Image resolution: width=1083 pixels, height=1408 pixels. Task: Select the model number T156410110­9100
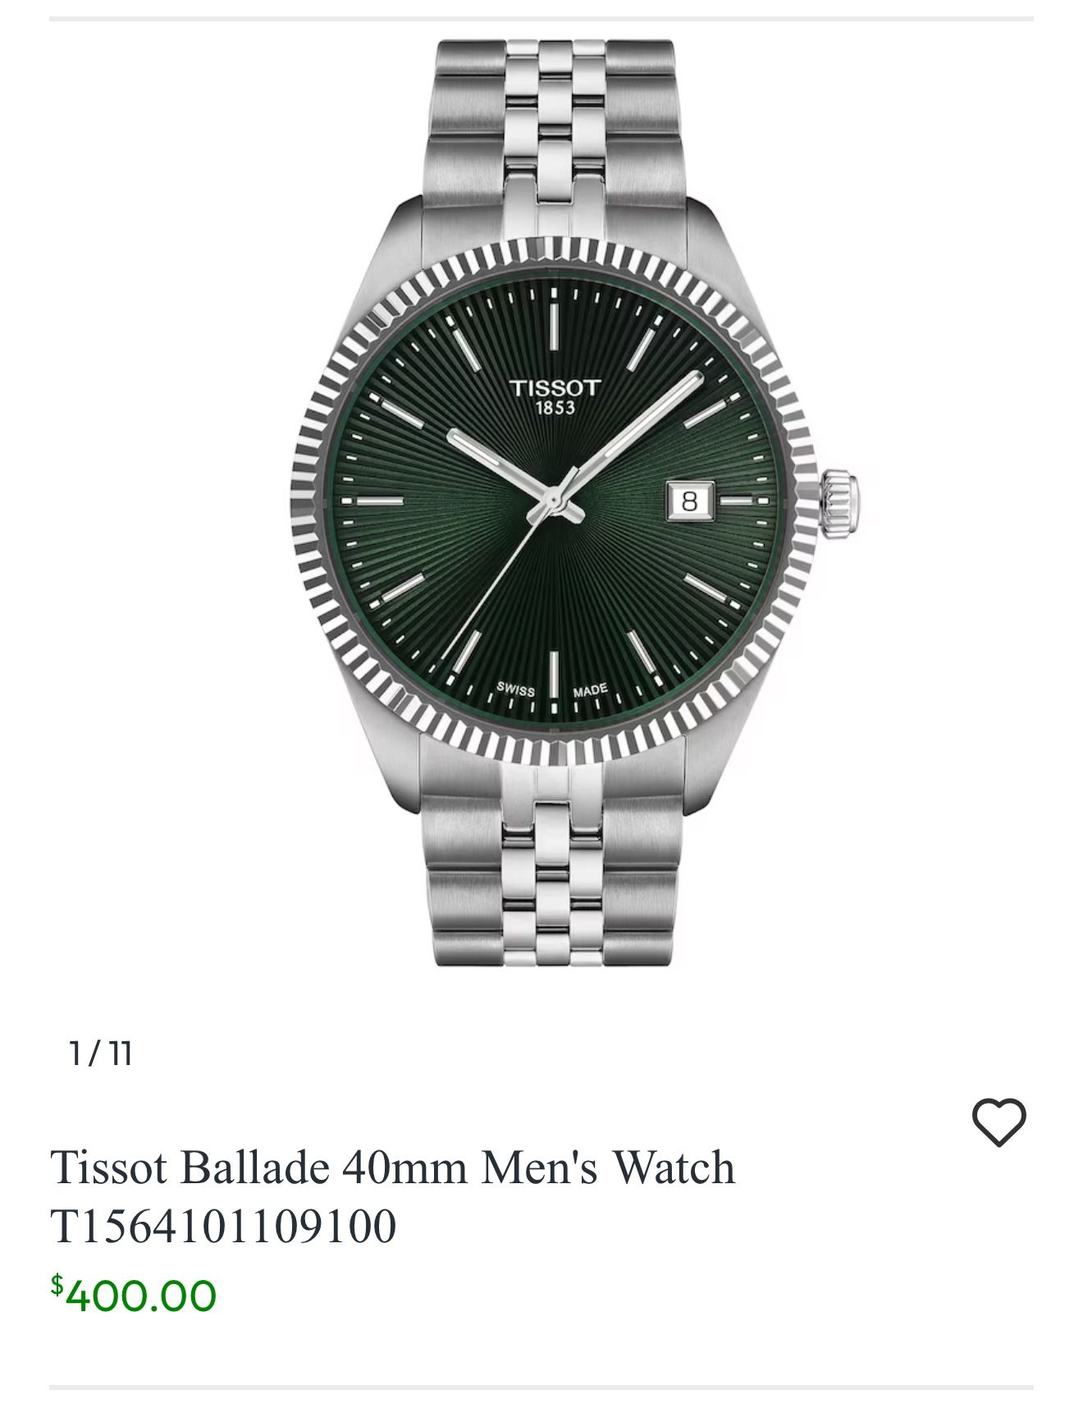pyautogui.click(x=223, y=1226)
